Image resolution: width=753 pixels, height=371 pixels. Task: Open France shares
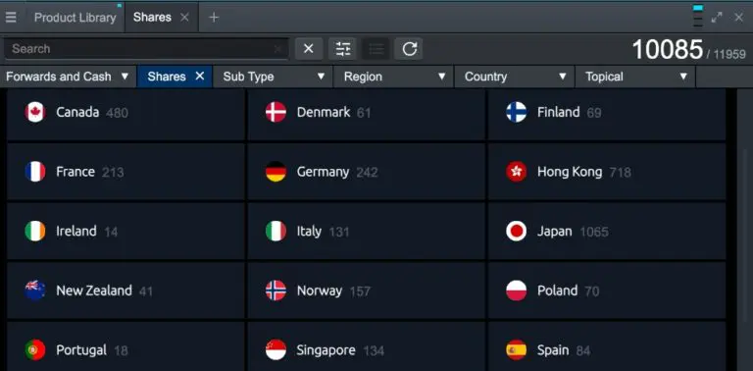[125, 172]
